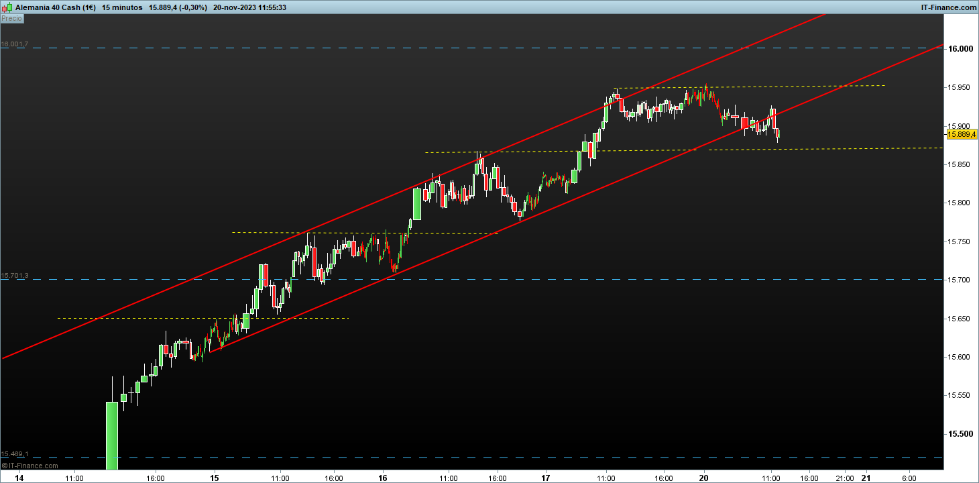Viewport: 979px width, 483px height.
Task: Click the 15.600 price axis label
Action: coord(959,357)
